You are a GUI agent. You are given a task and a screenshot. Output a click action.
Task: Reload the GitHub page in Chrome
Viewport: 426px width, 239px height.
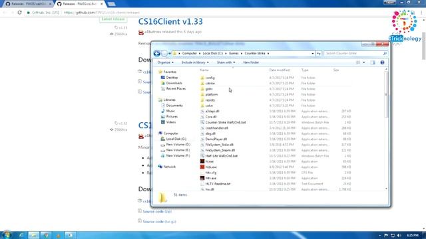tap(19, 13)
